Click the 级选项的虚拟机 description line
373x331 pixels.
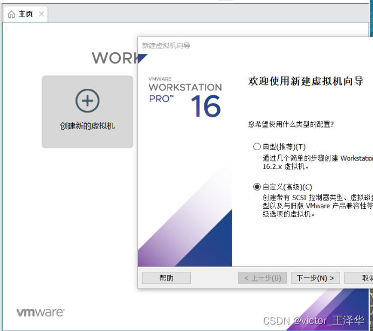coord(289,214)
